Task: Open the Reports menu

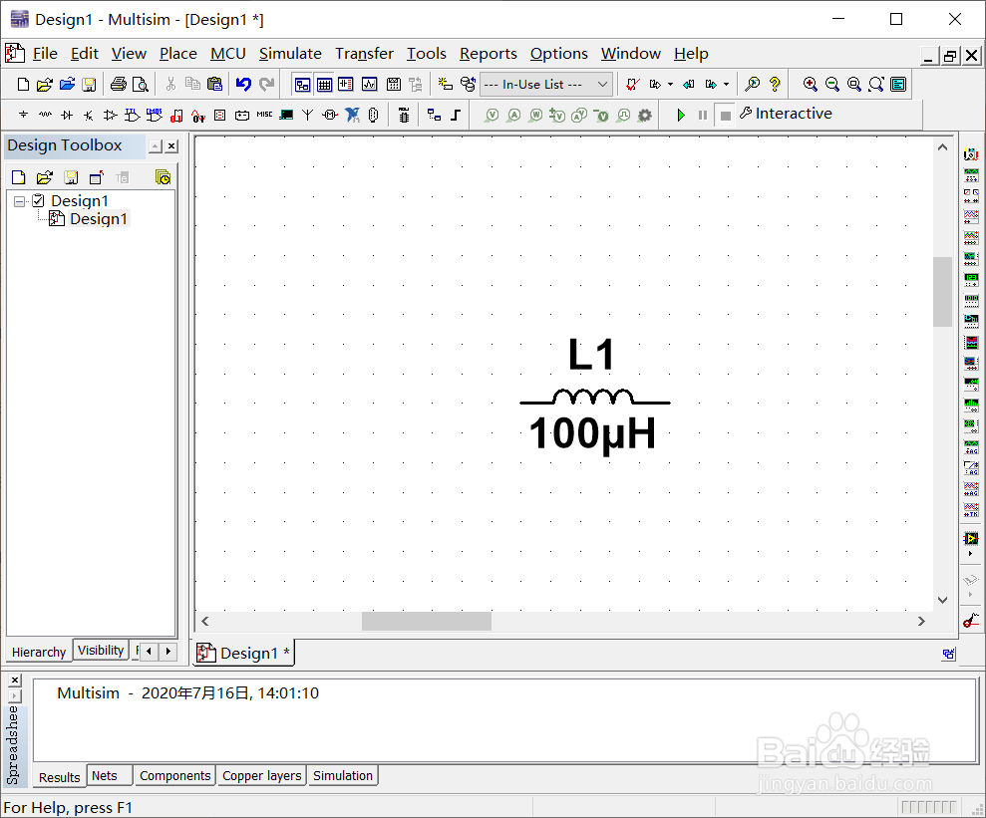Action: point(488,54)
